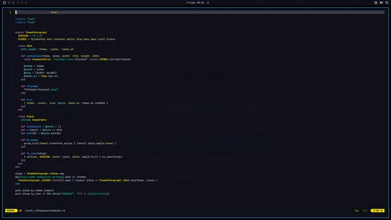Click the 'def initialize = @shots = []' line
391x220 pixels.
point(41,127)
